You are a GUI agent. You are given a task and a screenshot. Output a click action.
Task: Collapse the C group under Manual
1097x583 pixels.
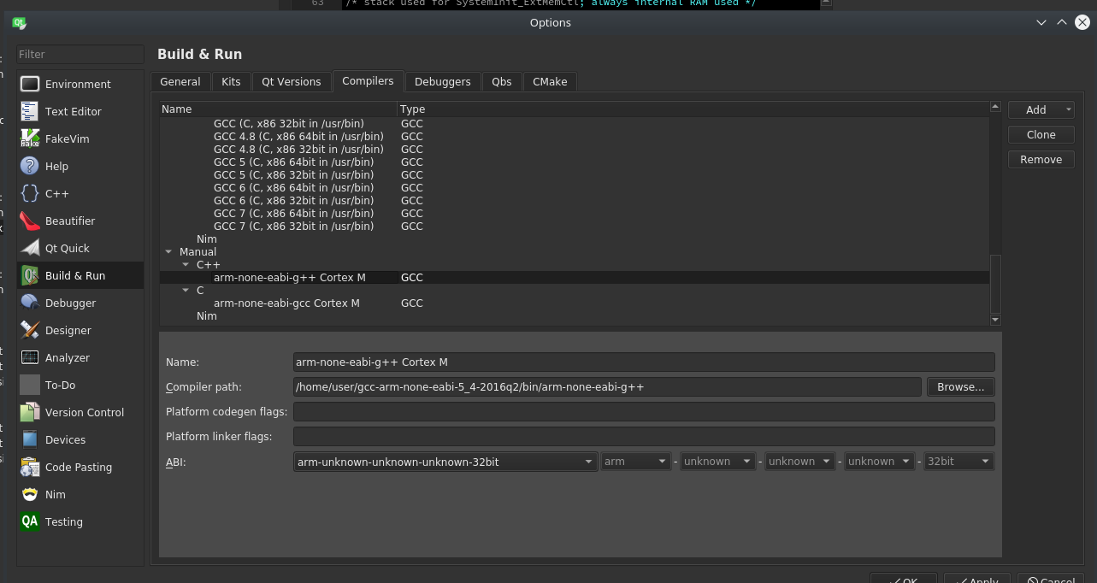(x=186, y=291)
